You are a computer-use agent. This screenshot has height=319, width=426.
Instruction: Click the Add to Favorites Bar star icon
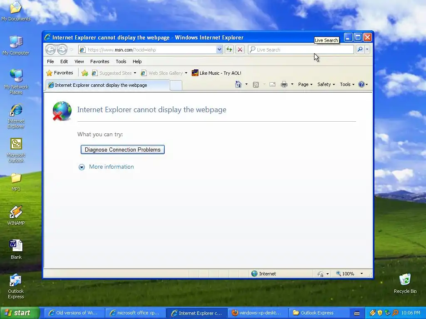pyautogui.click(x=85, y=73)
